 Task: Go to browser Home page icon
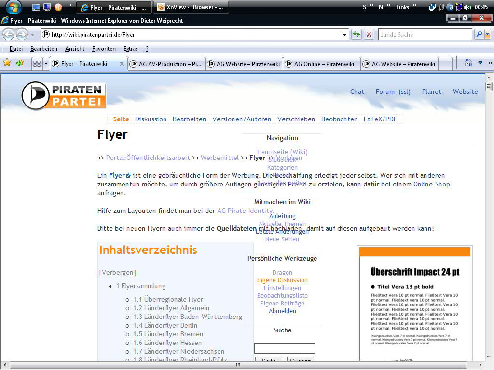pos(468,63)
